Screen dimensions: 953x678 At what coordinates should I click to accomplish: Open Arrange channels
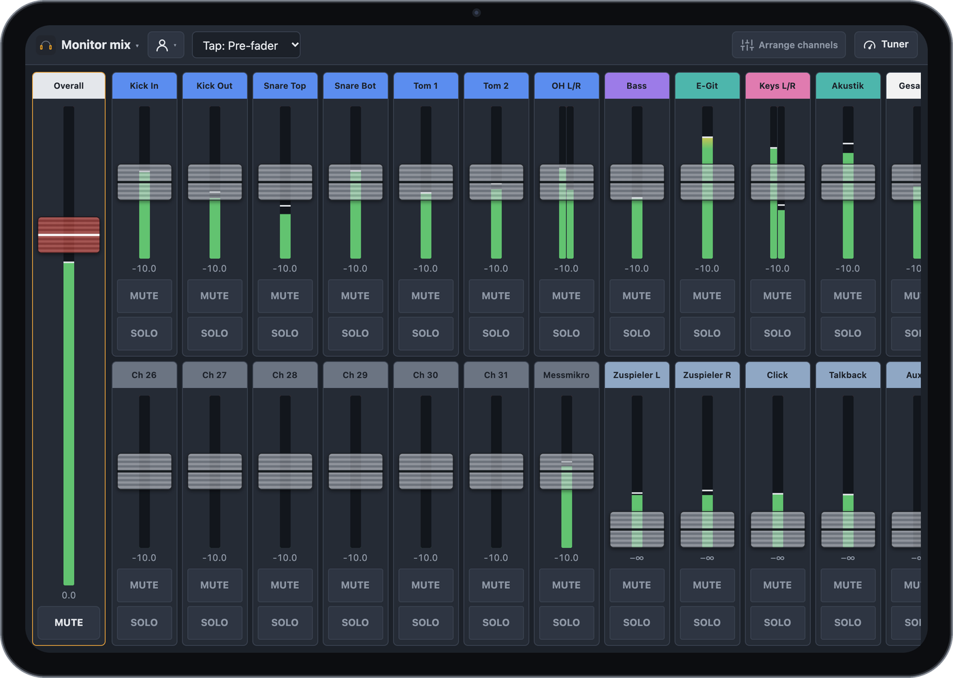point(789,45)
